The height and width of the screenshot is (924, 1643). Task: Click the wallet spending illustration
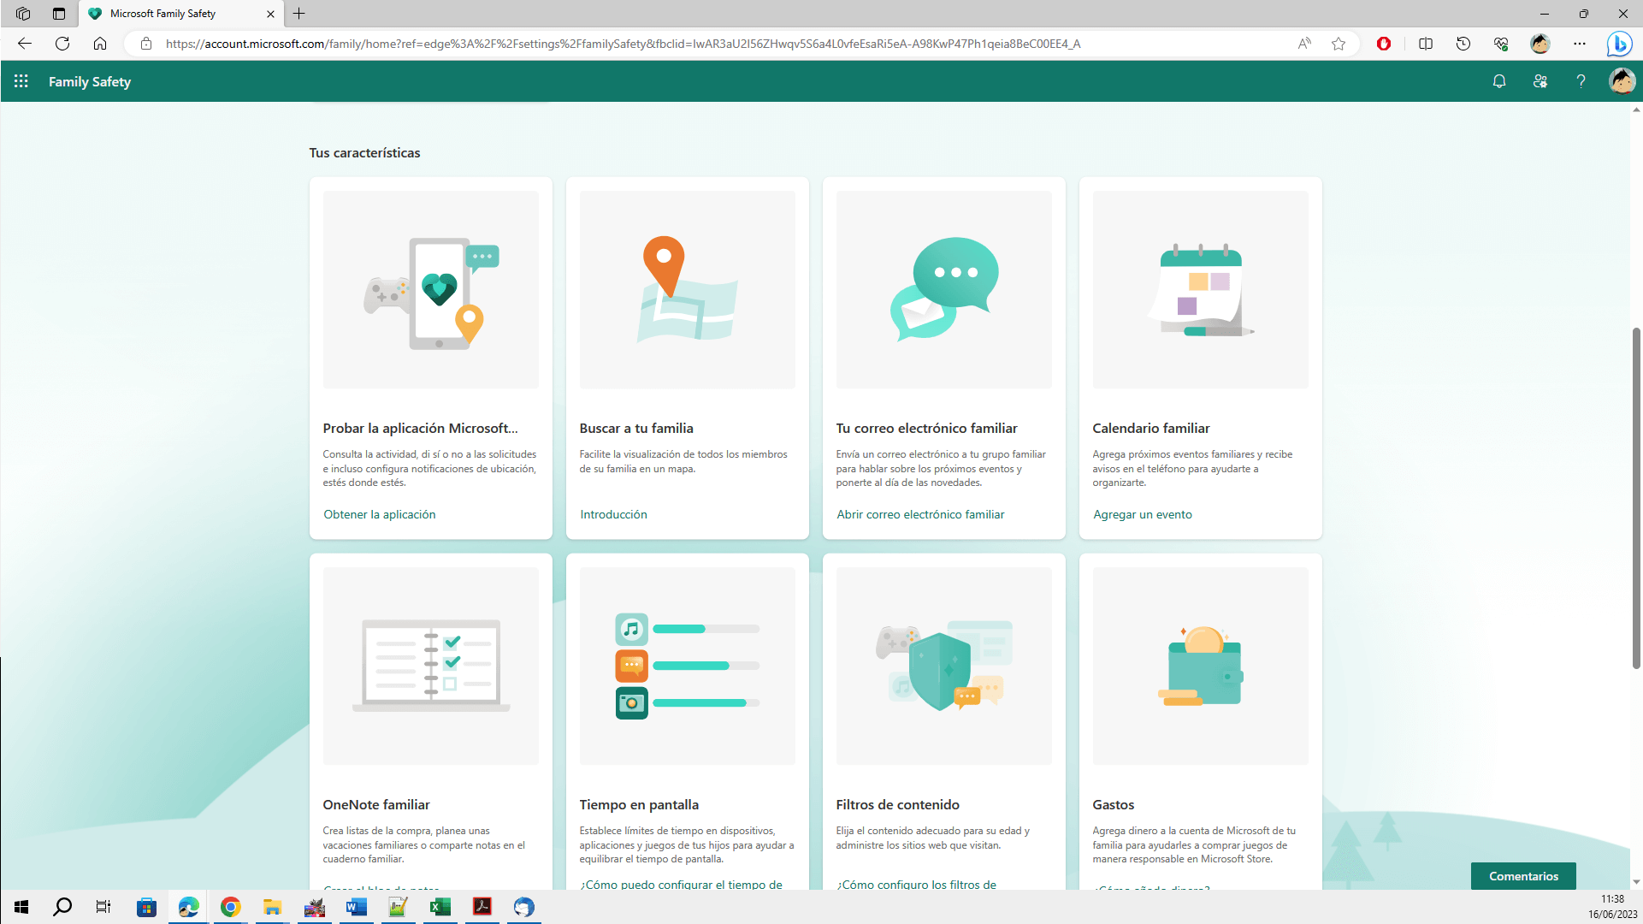[1201, 666]
